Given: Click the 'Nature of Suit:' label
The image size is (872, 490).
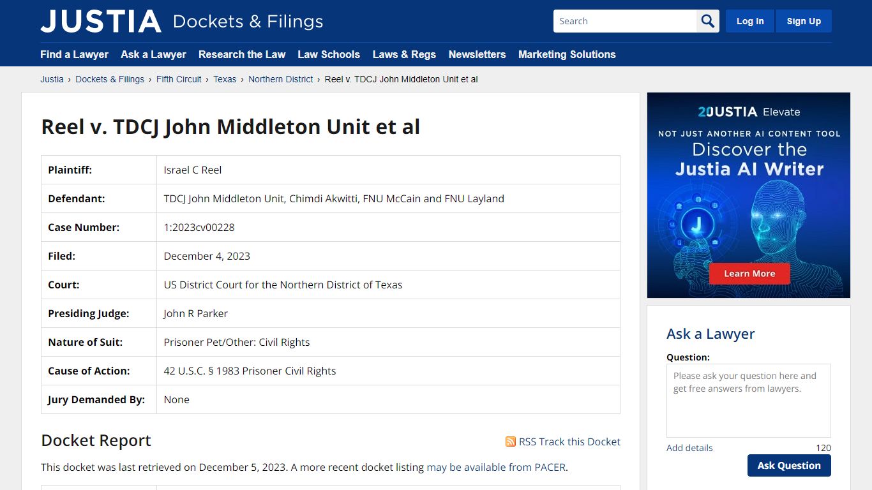Looking at the screenshot, I should [x=86, y=342].
